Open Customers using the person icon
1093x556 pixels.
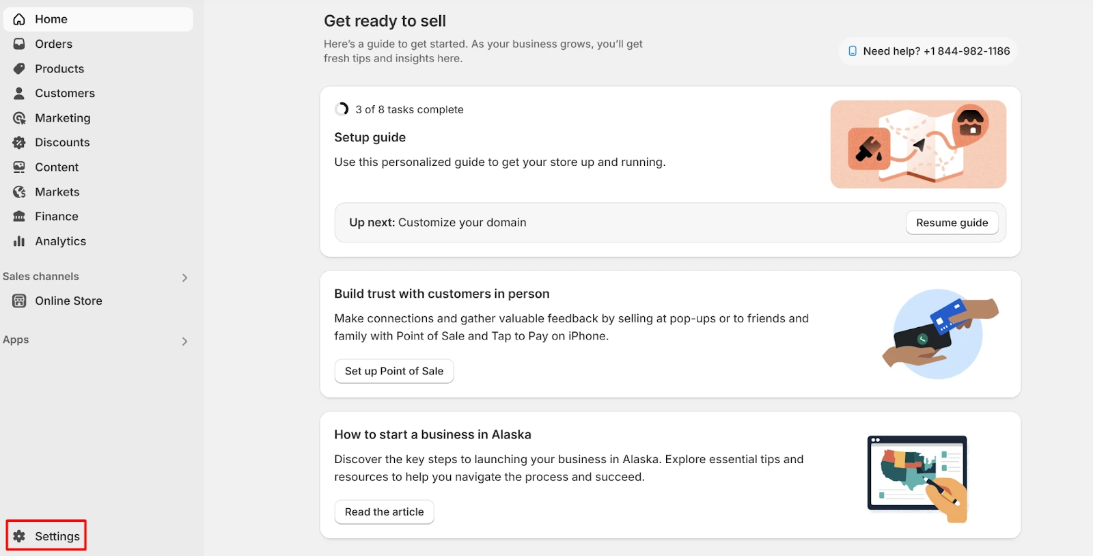pyautogui.click(x=19, y=93)
